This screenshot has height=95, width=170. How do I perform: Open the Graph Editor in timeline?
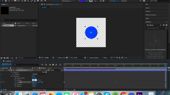tap(60, 65)
